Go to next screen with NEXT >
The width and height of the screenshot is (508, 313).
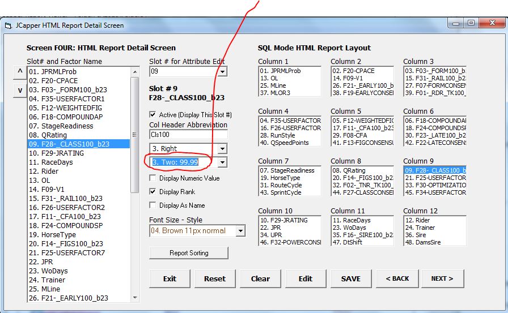(x=443, y=278)
